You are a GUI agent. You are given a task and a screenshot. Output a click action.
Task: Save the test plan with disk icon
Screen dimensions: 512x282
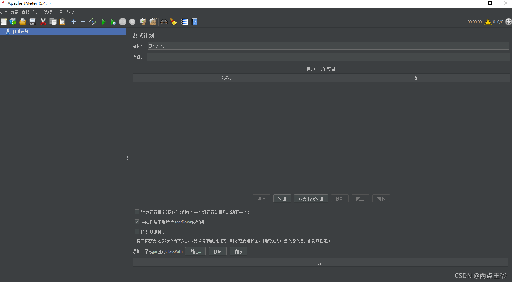(x=32, y=22)
